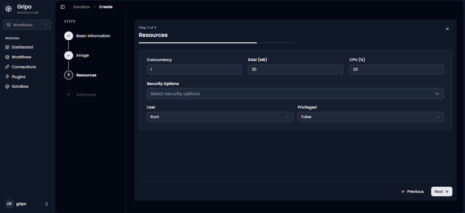The image size is (465, 213).
Task: Focus the RAM (MB) input field
Action: tap(295, 69)
